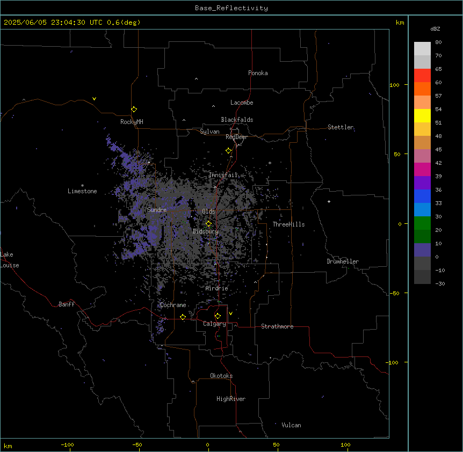
Task: Click the Ponoka city label
Action: 258,73
